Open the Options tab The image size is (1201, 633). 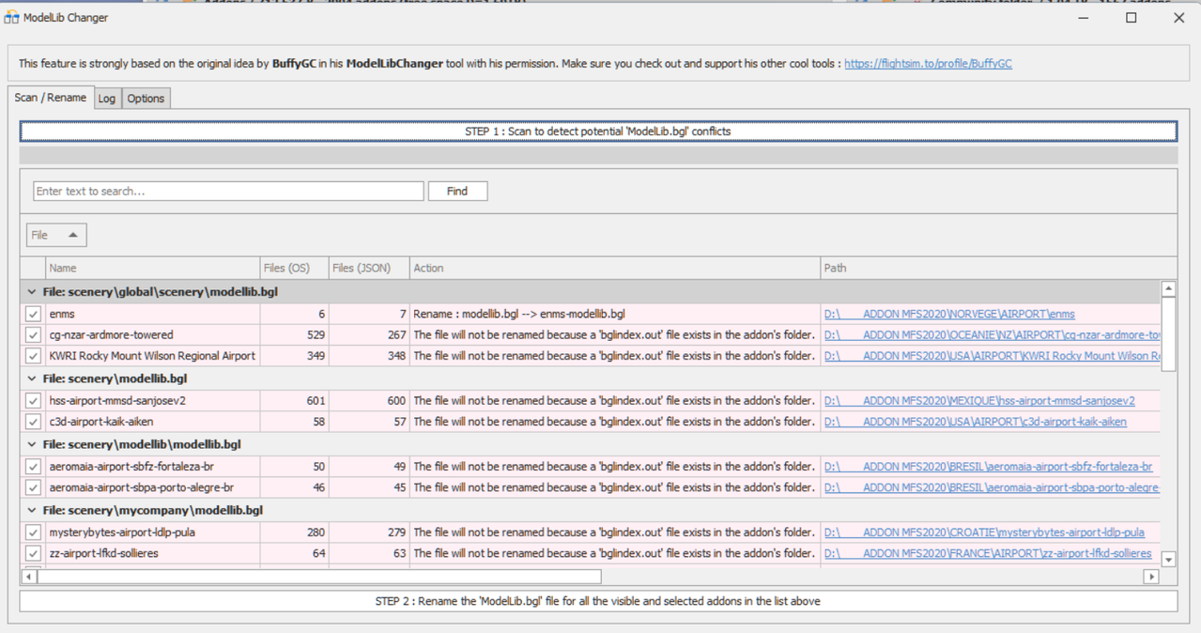coord(146,99)
